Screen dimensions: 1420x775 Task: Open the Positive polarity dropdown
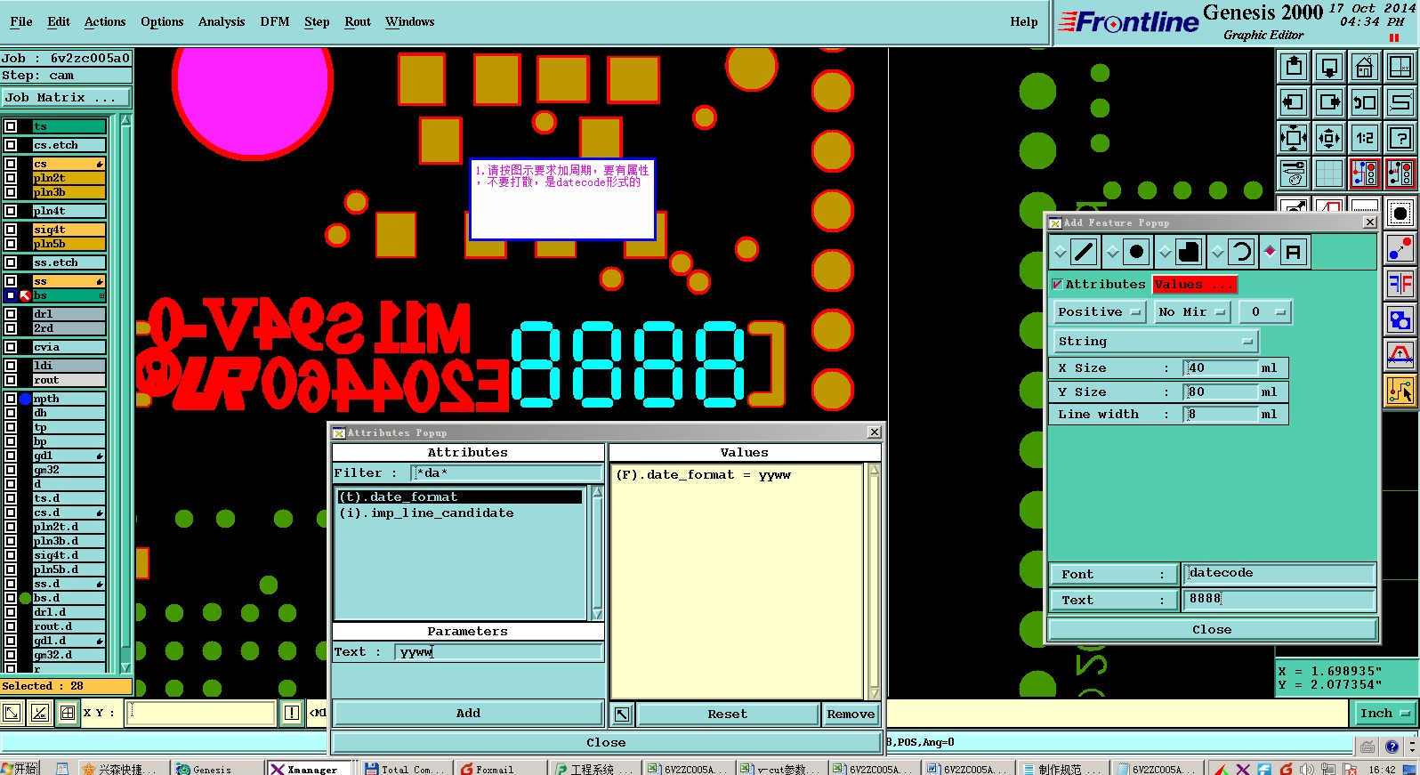1100,312
